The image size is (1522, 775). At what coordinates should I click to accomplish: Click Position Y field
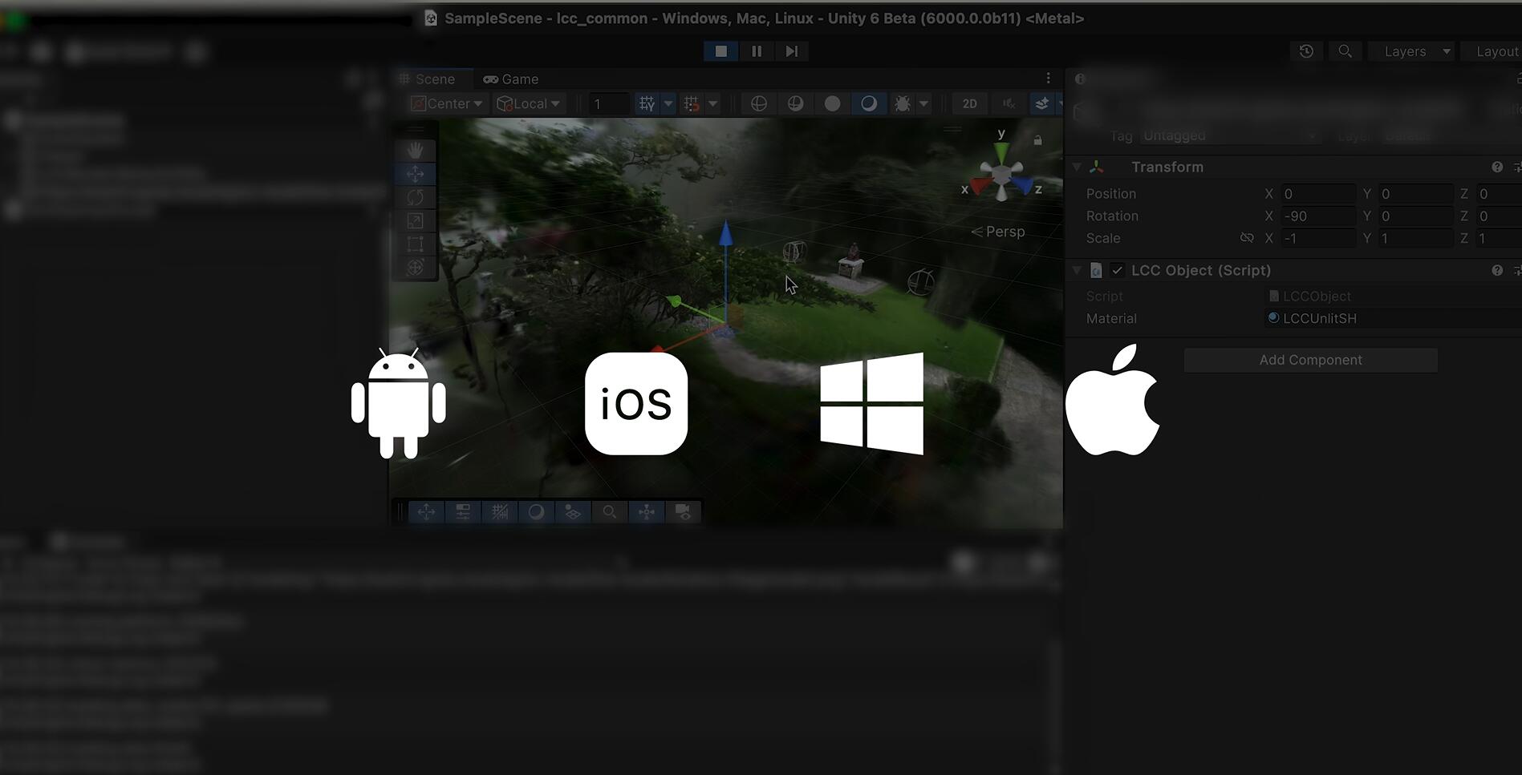[1416, 194]
